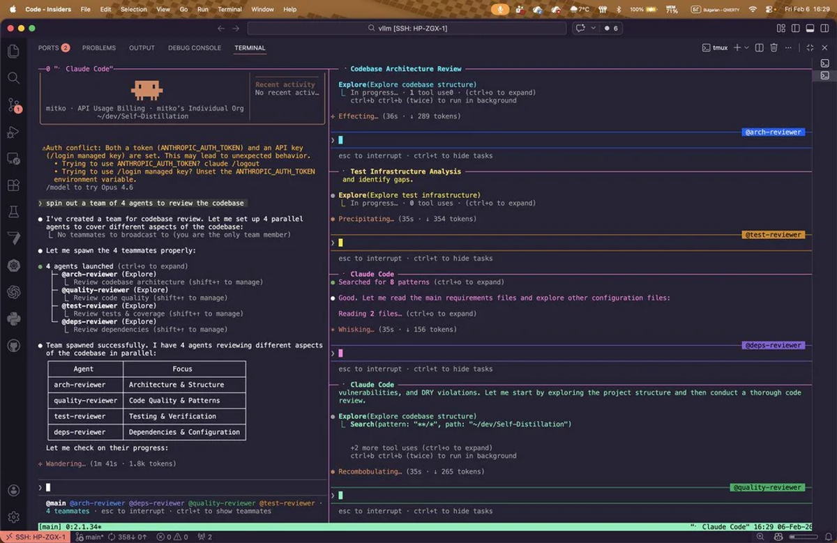Viewport: 837px width, 543px height.
Task: Open the Search view in activity bar
Action: point(13,77)
